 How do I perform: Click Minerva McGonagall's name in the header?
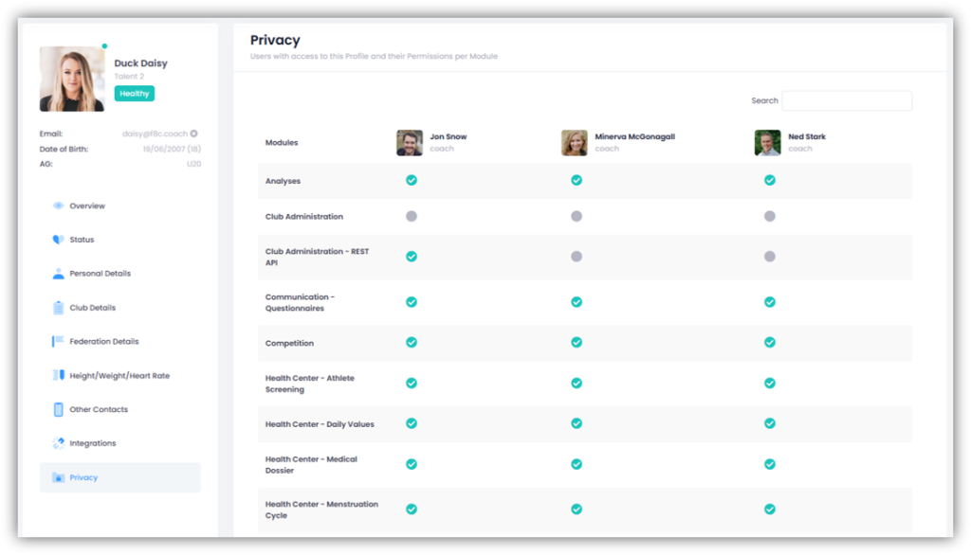point(634,136)
